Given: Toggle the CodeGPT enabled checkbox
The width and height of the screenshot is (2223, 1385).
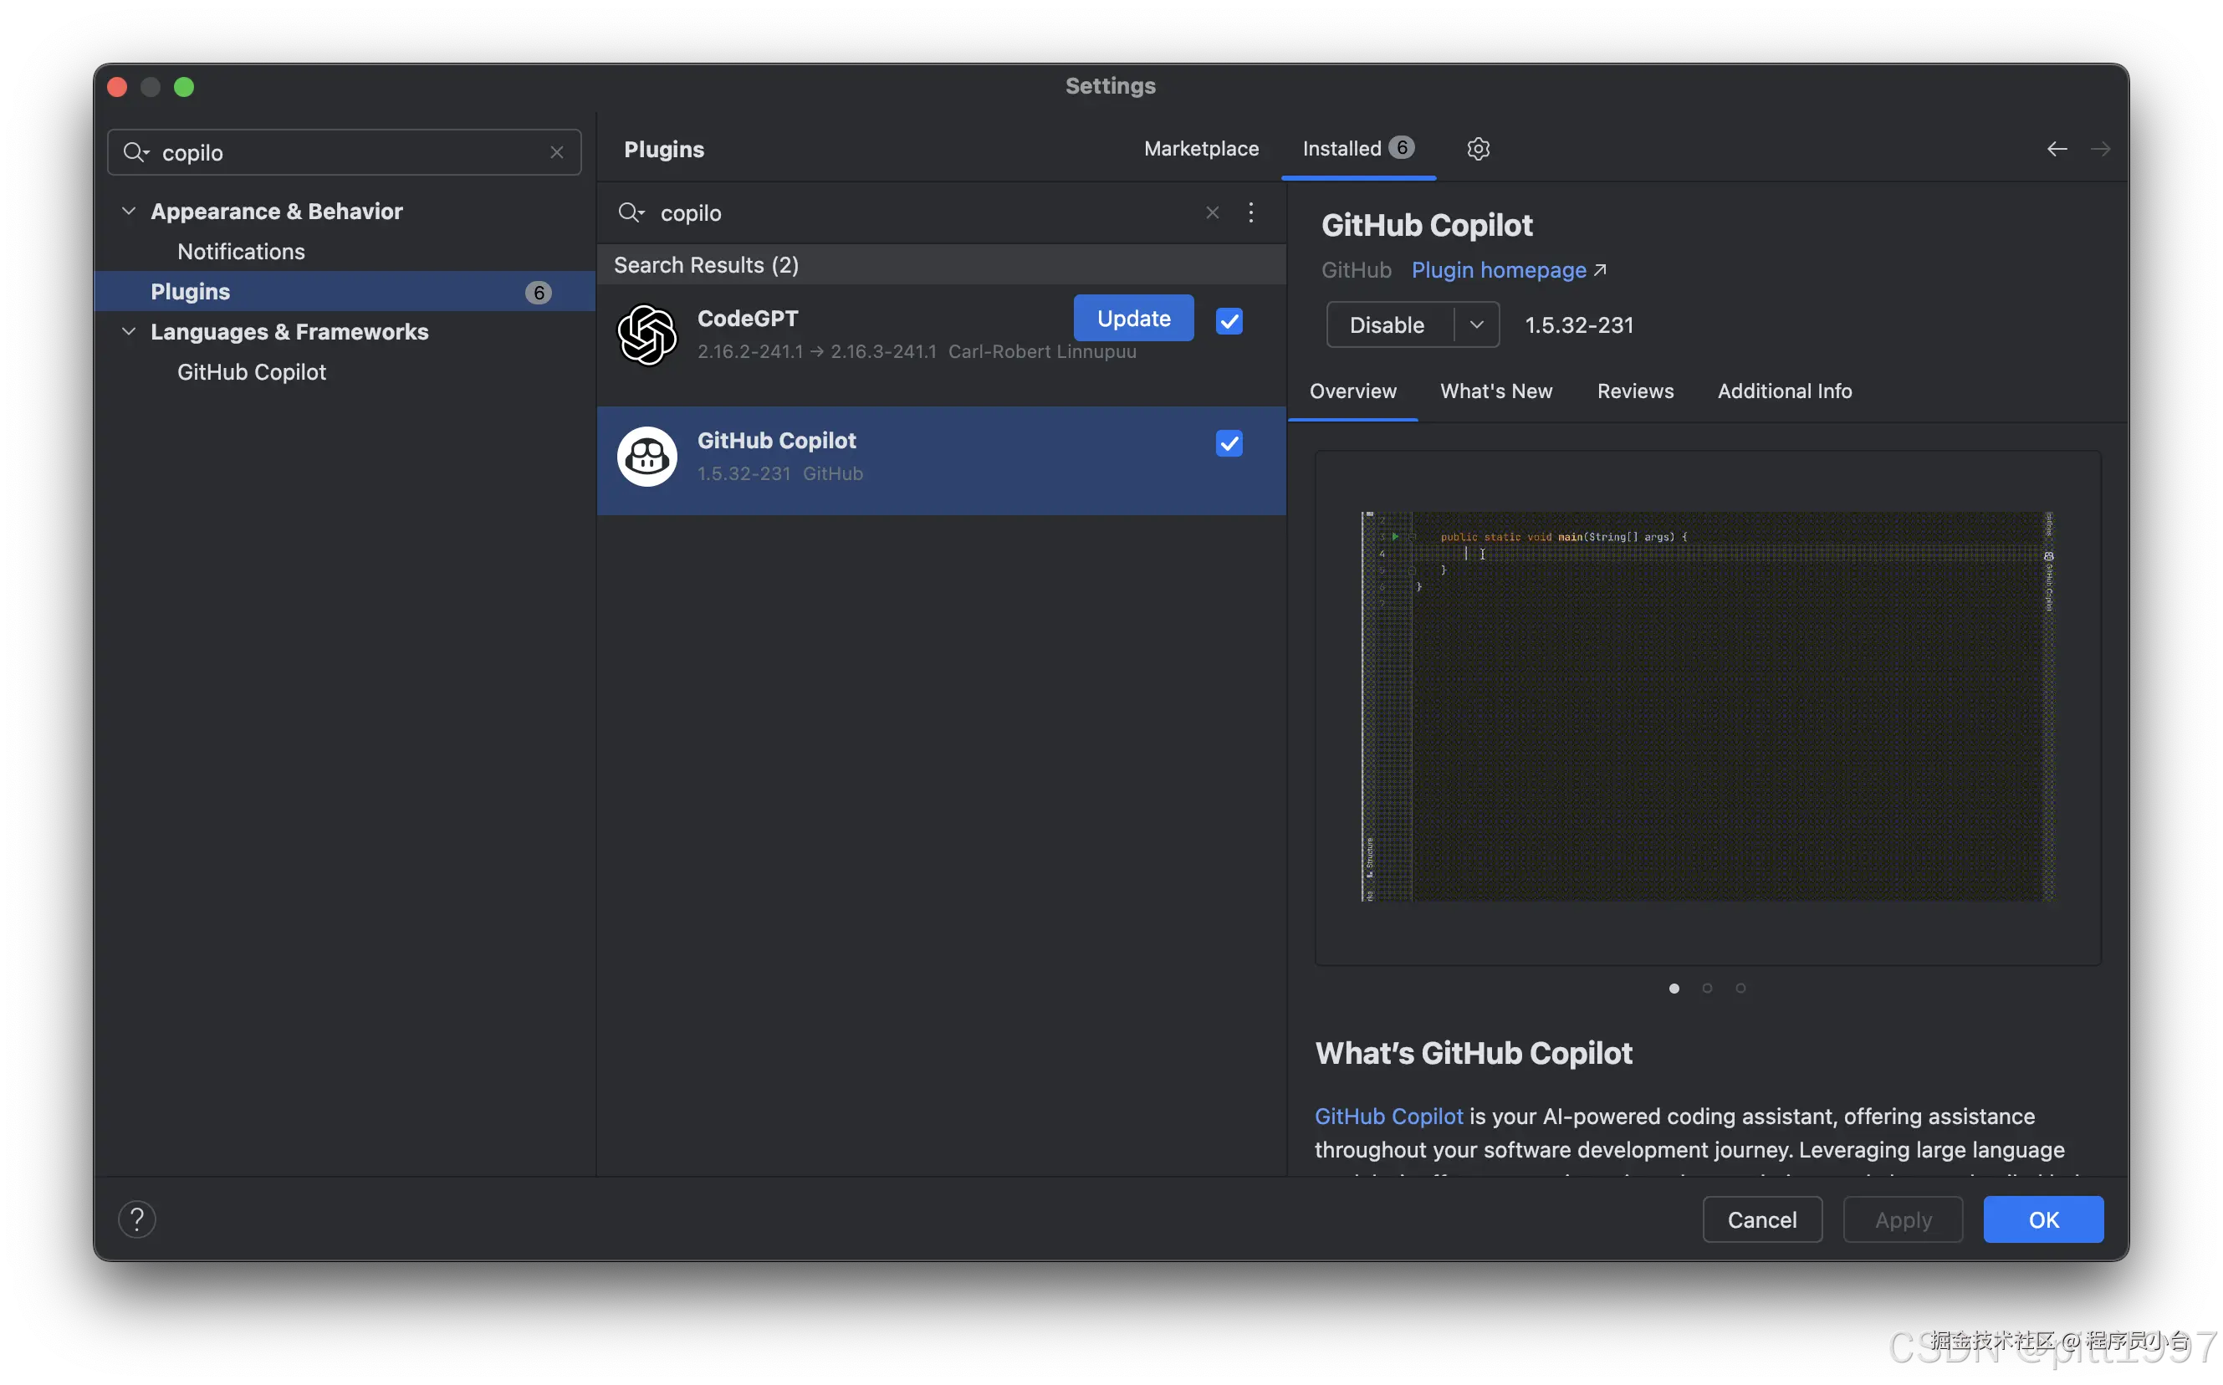Looking at the screenshot, I should pos(1229,321).
